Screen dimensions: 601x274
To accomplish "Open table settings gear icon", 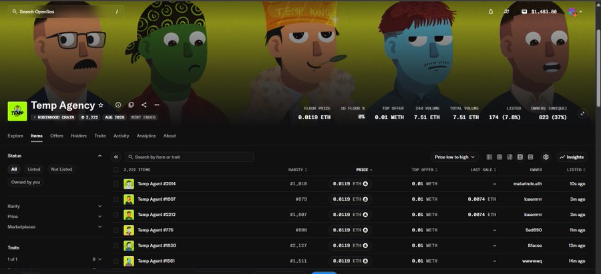I will coord(546,157).
